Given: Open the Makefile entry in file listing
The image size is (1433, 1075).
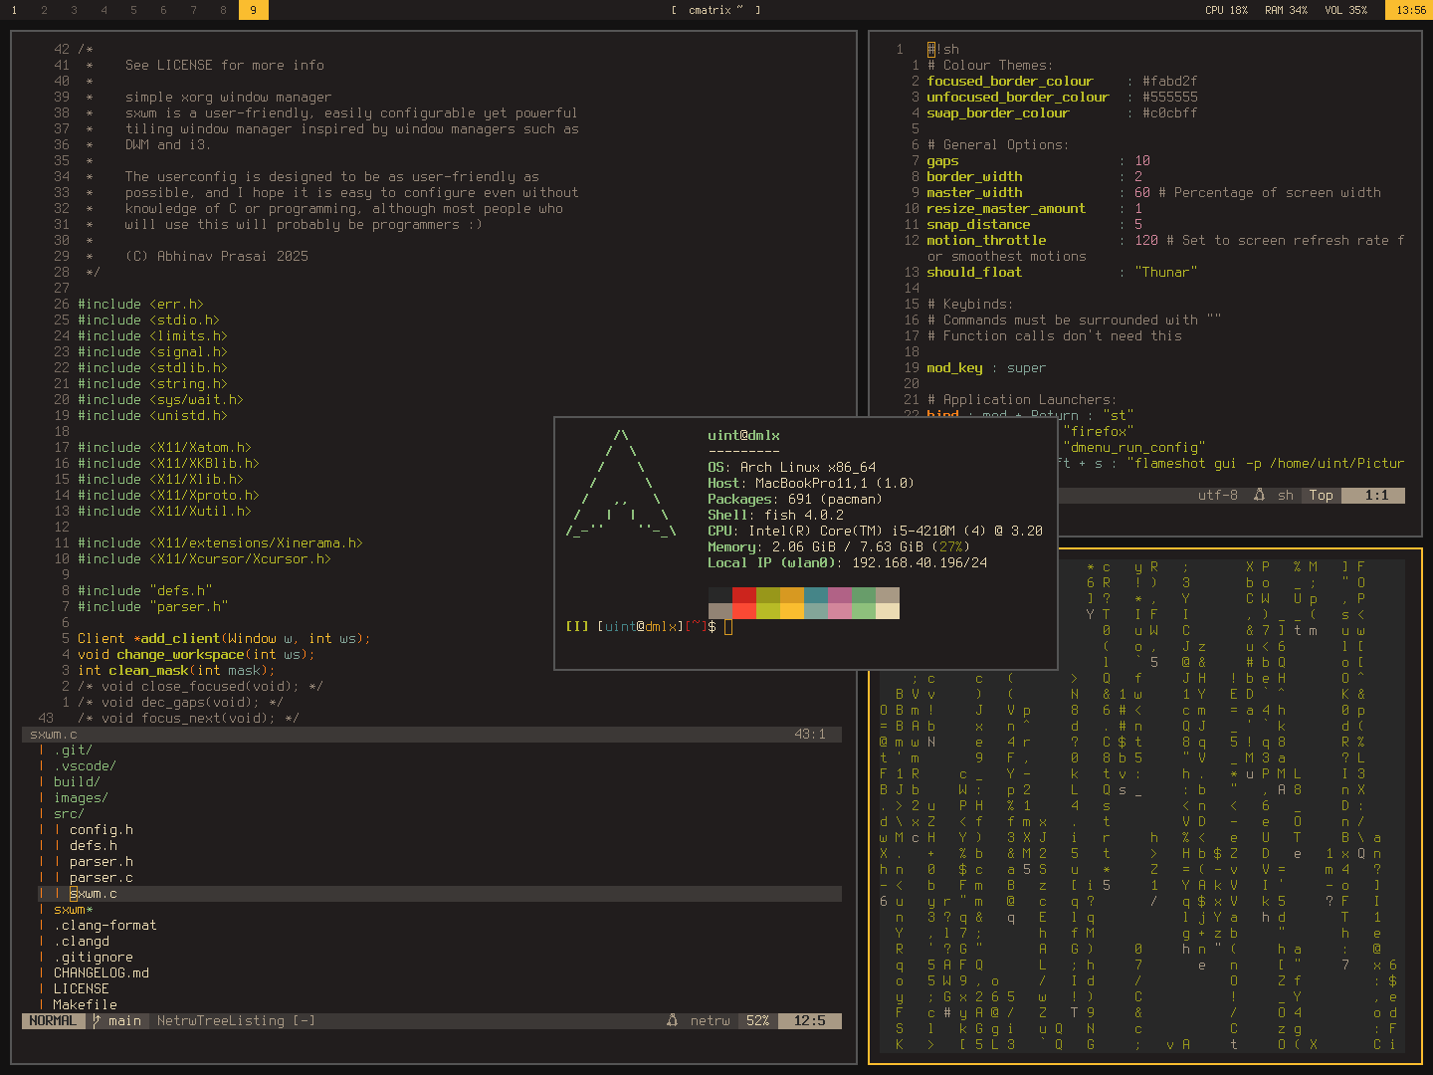Looking at the screenshot, I should [85, 1004].
